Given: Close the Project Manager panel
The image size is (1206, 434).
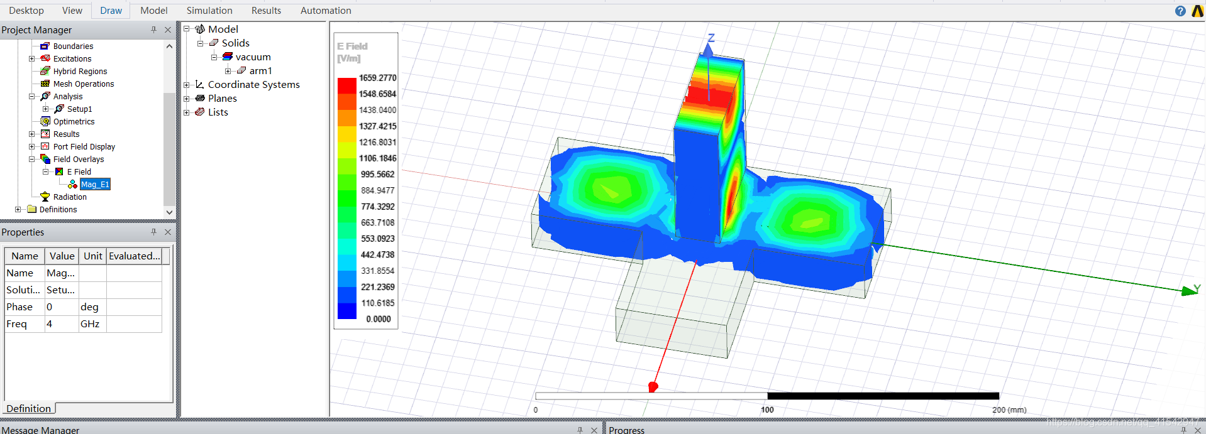Looking at the screenshot, I should [x=168, y=30].
